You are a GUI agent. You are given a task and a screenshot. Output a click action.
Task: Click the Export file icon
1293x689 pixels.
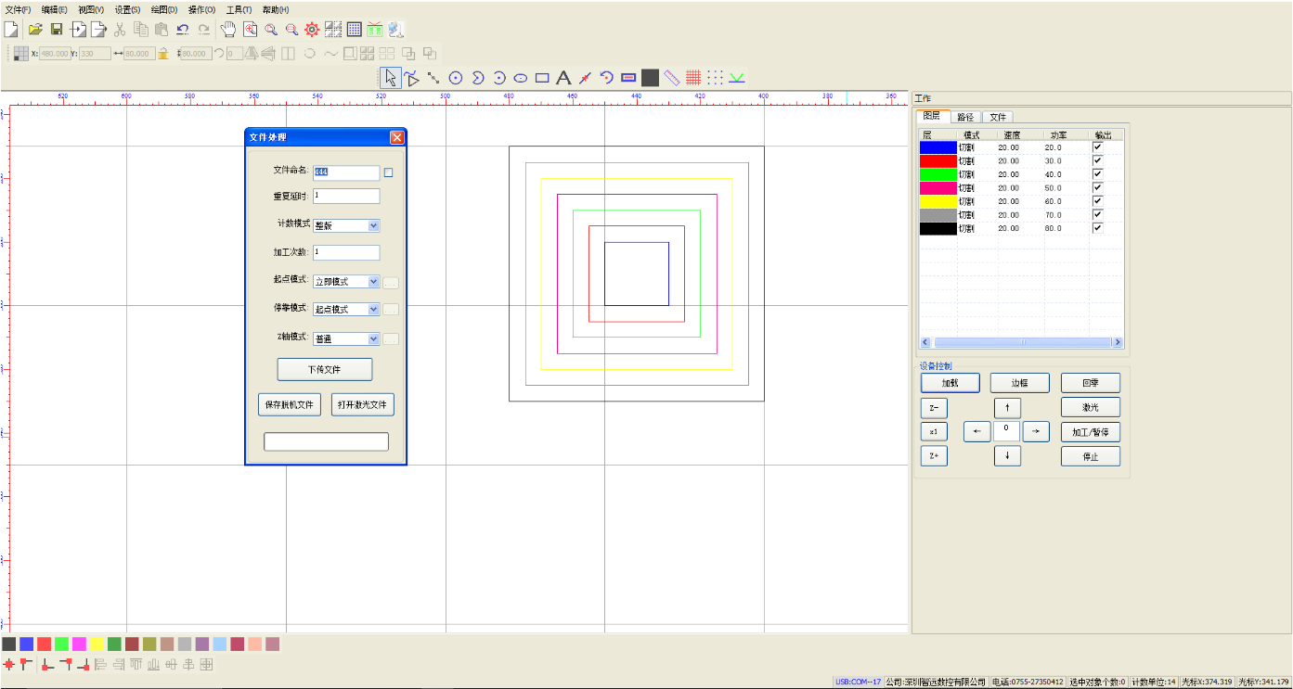point(98,30)
